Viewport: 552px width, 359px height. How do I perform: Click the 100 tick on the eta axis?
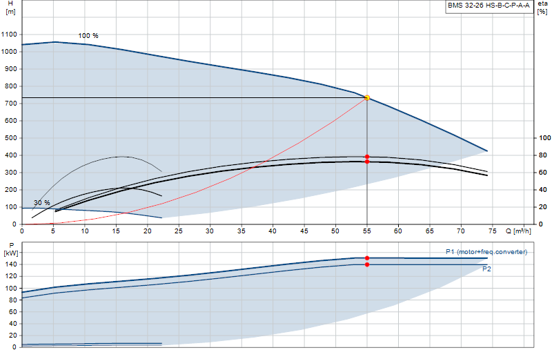545,138
